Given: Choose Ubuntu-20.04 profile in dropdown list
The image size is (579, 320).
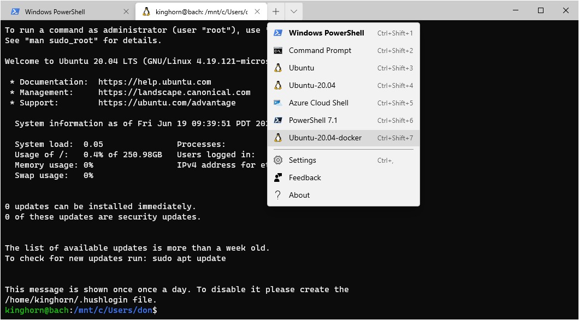Looking at the screenshot, I should pyautogui.click(x=312, y=86).
